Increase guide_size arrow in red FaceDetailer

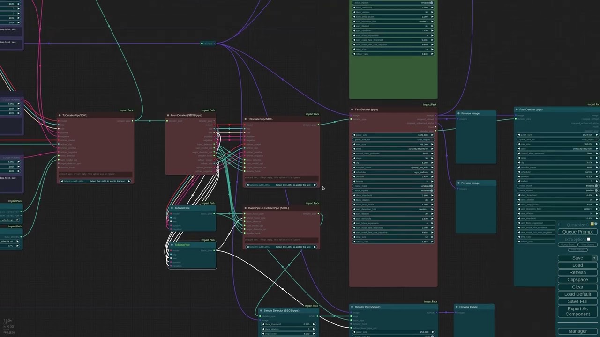pos(432,135)
